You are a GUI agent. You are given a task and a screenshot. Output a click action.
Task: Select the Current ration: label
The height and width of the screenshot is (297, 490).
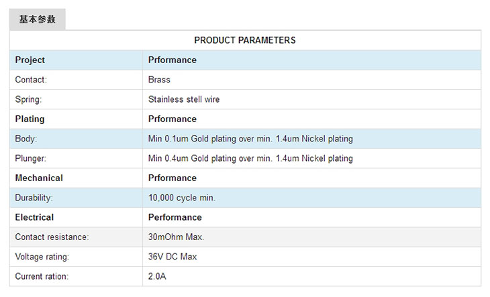42,276
